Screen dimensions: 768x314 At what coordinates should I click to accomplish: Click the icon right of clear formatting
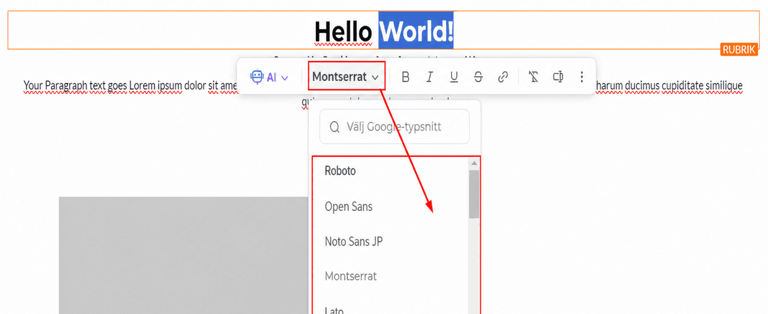558,77
